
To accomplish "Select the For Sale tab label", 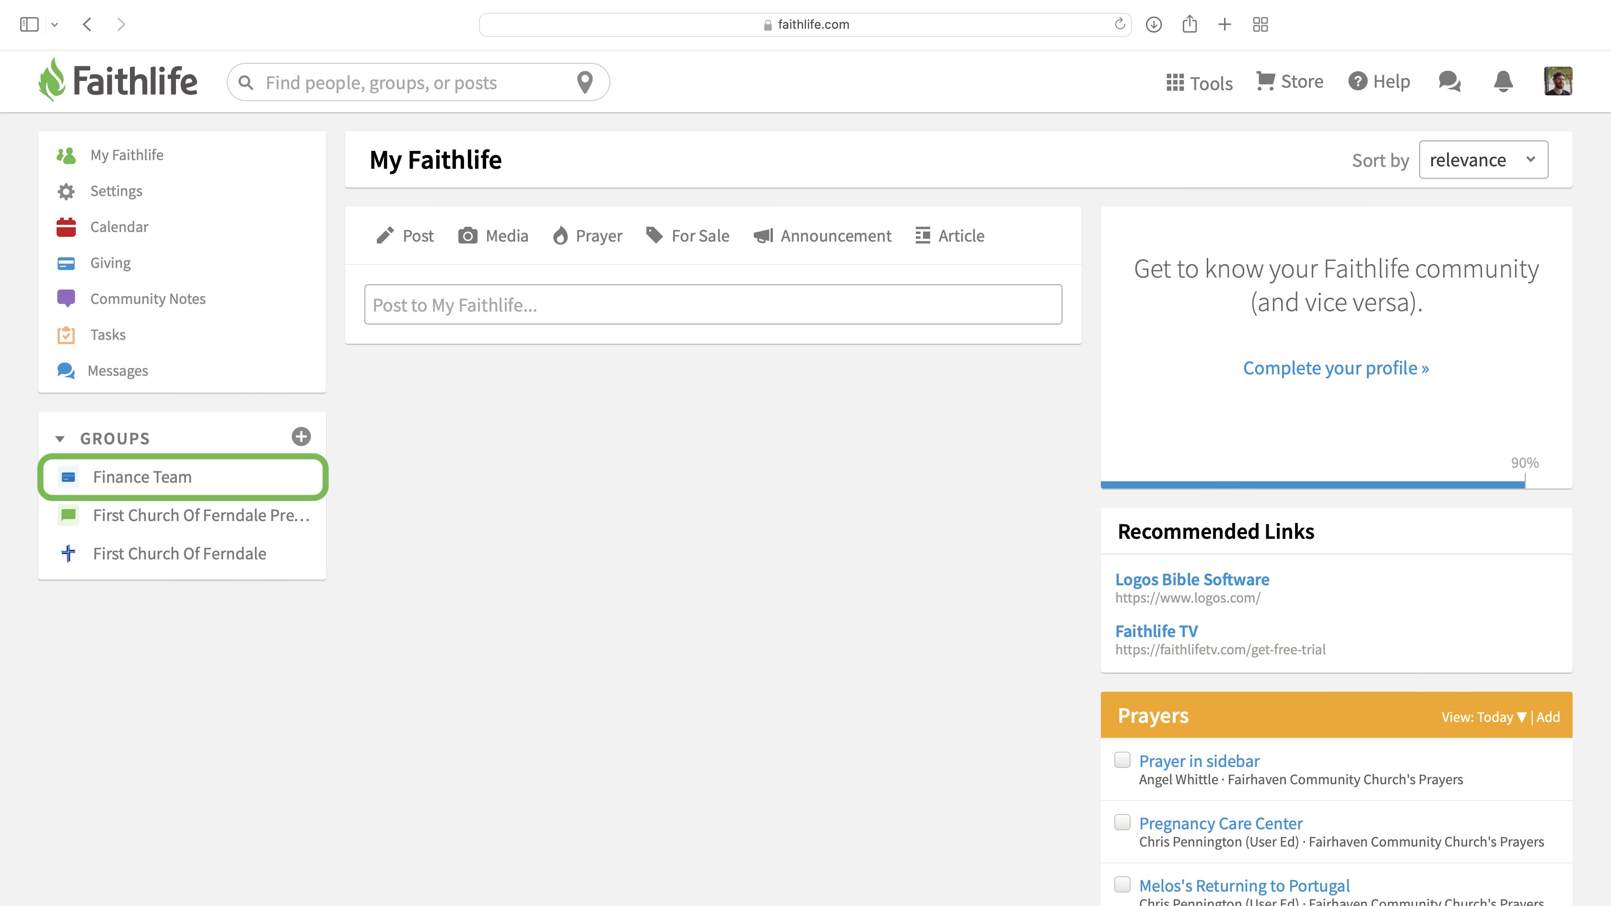I will click(x=700, y=236).
